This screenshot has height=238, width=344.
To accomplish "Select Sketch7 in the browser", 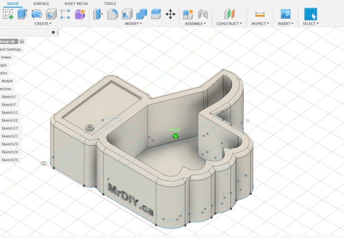I will coord(9,105).
